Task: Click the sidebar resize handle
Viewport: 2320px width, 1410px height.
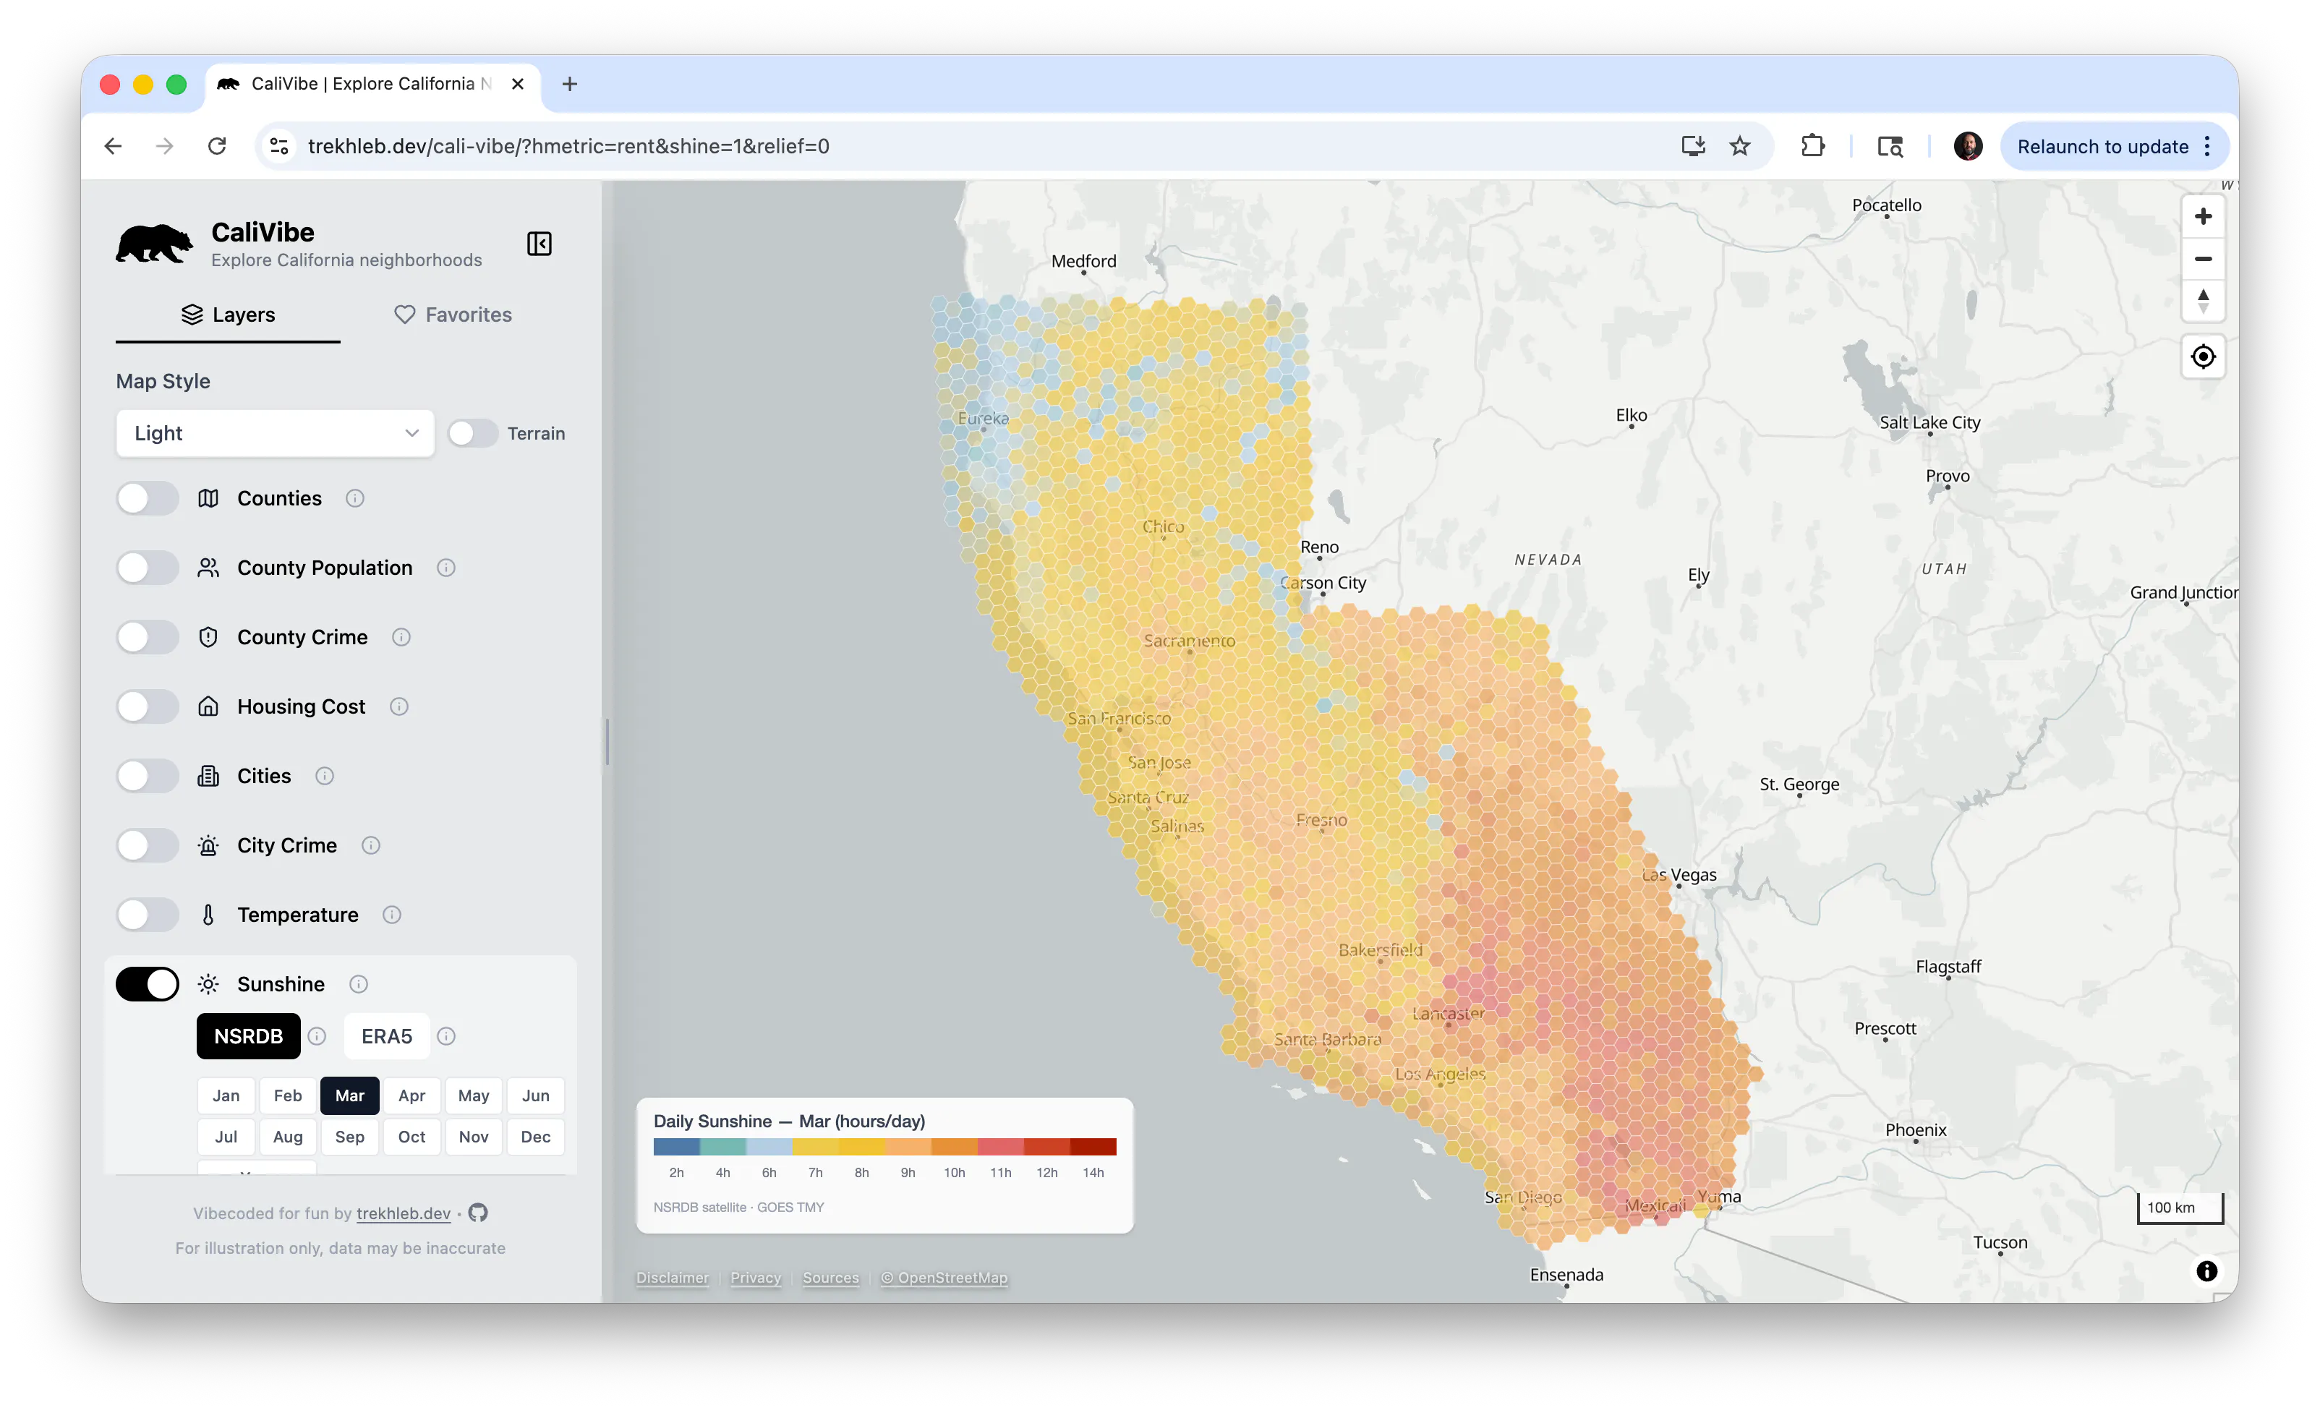Action: 607,742
